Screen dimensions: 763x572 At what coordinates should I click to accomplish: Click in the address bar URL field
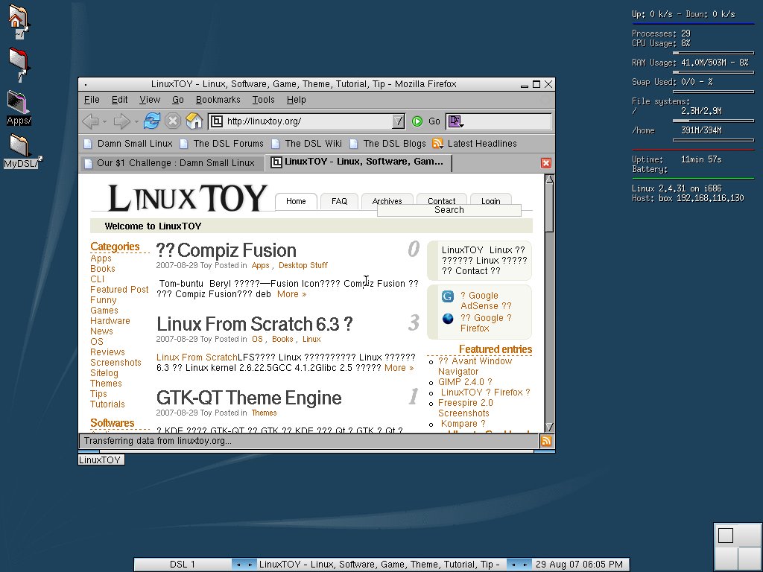coord(306,121)
